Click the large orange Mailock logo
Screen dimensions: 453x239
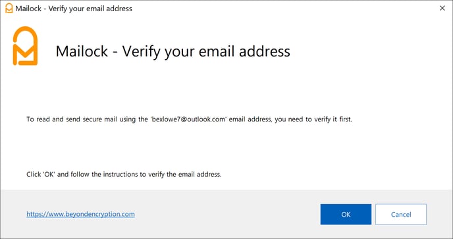coord(25,46)
